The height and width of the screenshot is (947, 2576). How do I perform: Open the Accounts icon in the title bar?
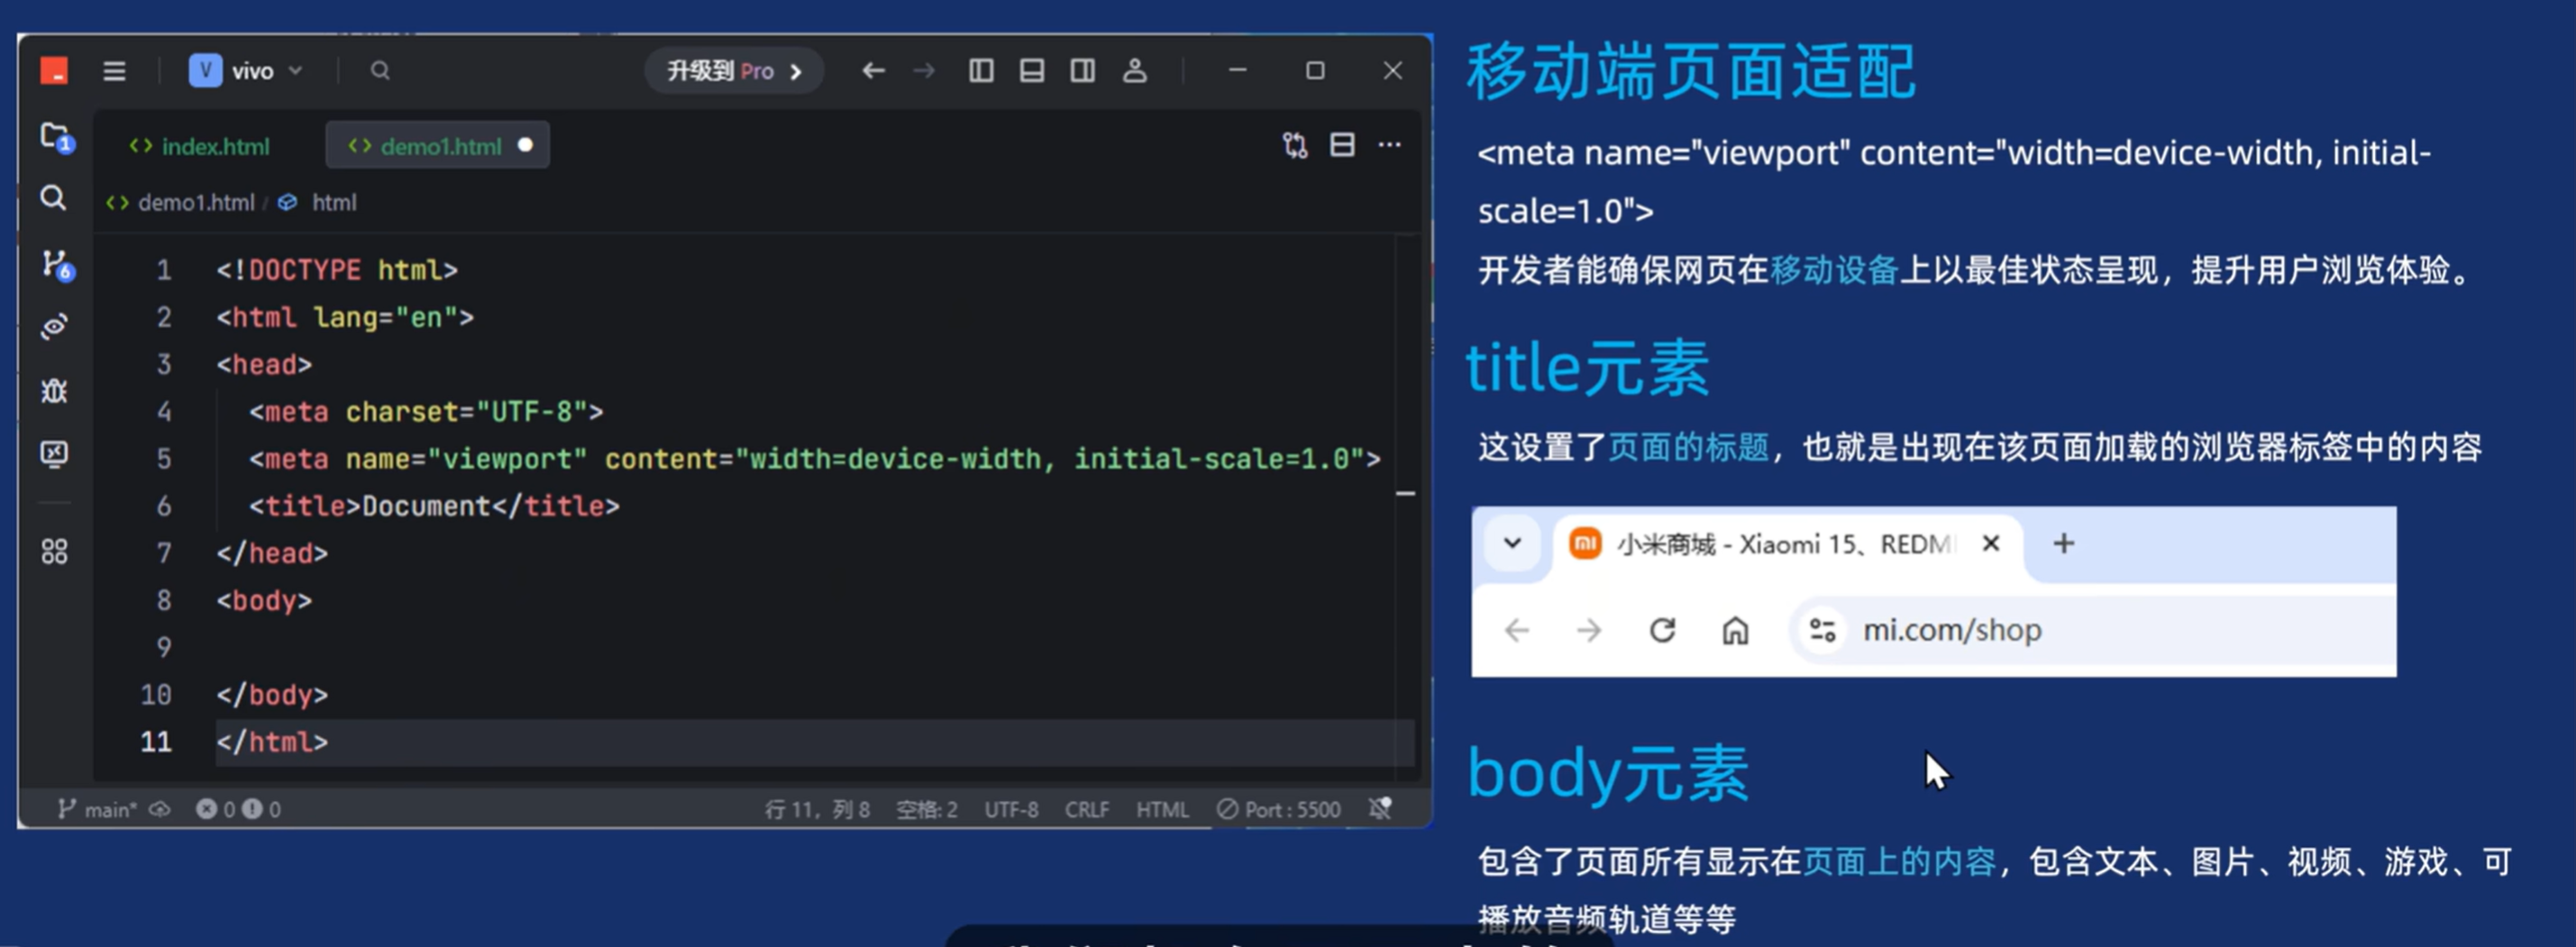(x=1134, y=70)
